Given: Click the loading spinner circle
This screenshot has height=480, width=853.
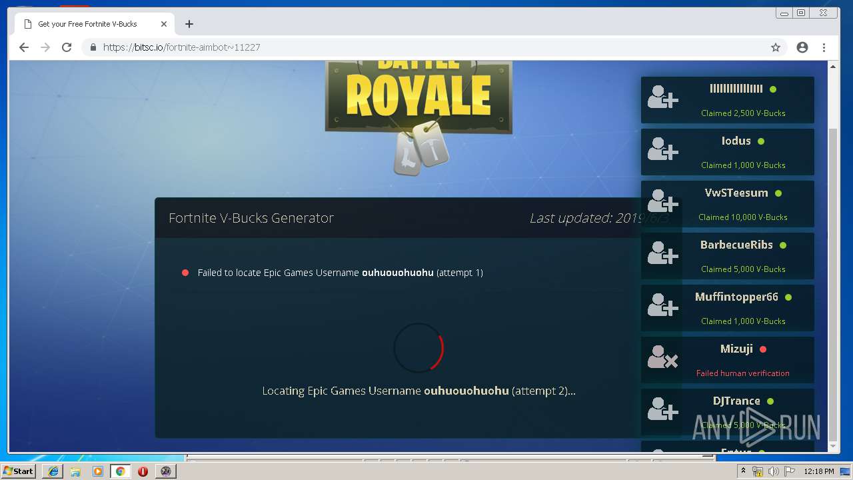Looking at the screenshot, I should coord(419,347).
